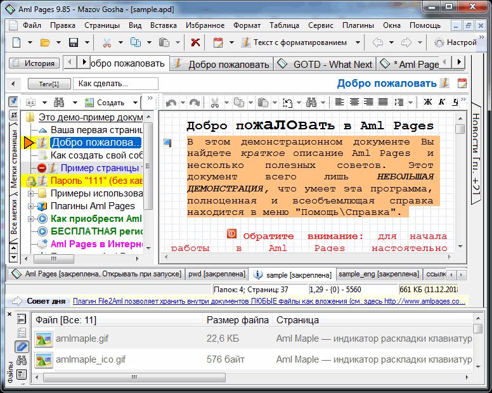Select the amlmaple.gif file row

(x=252, y=338)
